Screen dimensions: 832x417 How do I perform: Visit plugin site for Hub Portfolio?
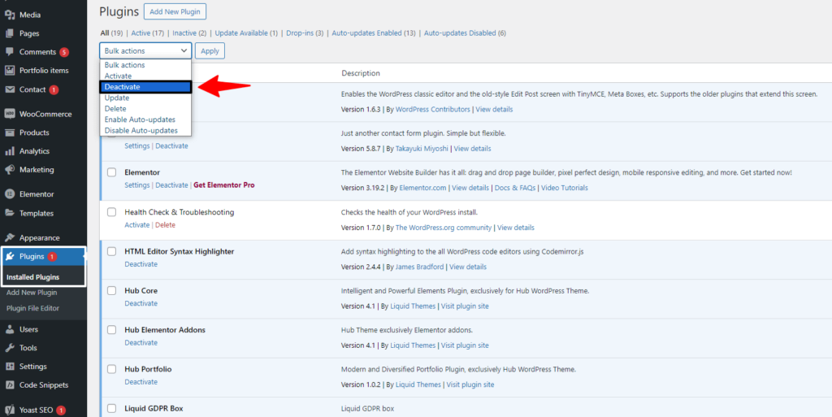(x=470, y=384)
